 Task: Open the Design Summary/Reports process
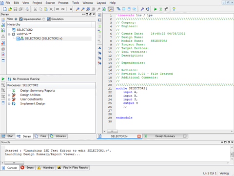(38, 91)
